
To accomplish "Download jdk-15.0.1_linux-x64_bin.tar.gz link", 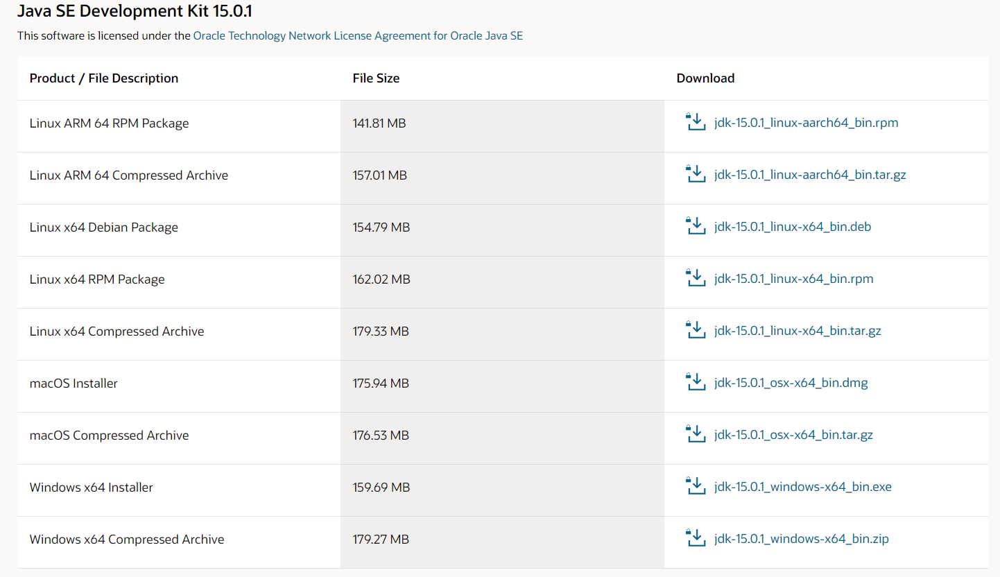I will [798, 331].
